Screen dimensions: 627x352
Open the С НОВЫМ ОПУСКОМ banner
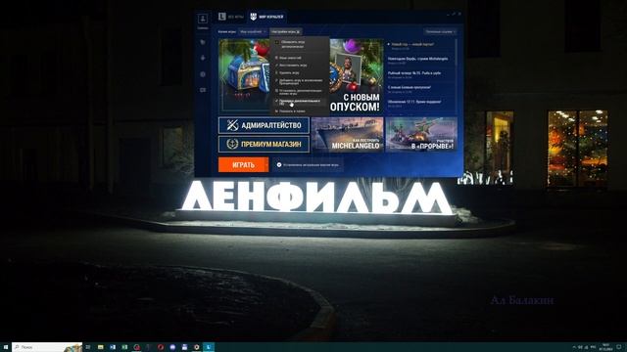357,76
